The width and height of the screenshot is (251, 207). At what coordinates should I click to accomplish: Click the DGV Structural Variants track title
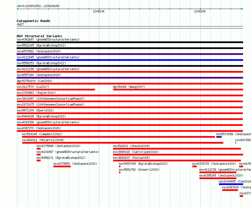tap(39, 36)
